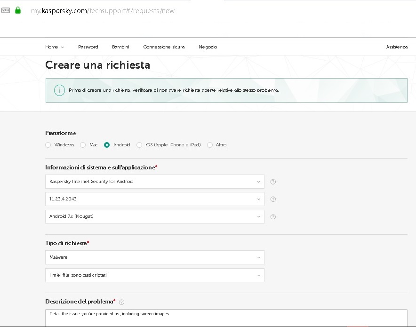Expand the 11.23.4.2043 version dropdown
The width and height of the screenshot is (416, 327).
point(155,199)
